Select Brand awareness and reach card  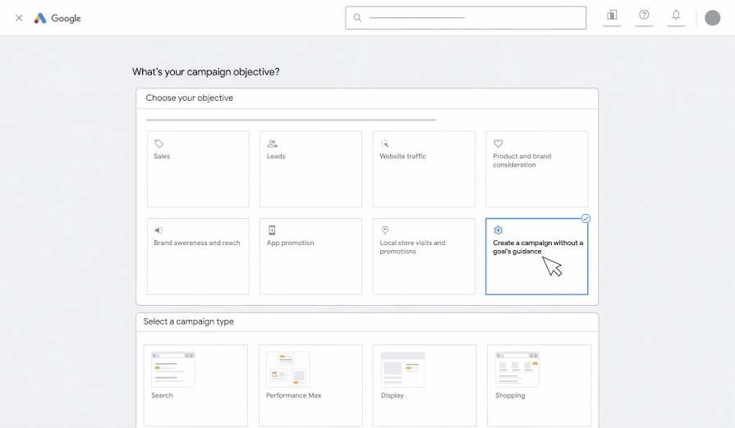pyautogui.click(x=198, y=257)
